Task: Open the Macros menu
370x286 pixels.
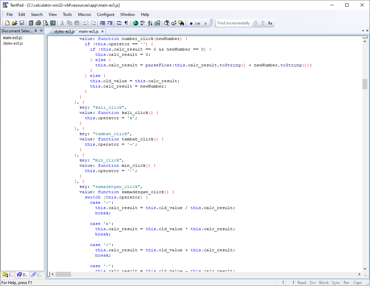Action: (84, 15)
